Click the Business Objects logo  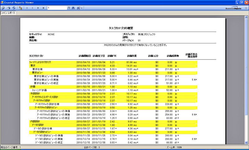(x=233, y=8)
